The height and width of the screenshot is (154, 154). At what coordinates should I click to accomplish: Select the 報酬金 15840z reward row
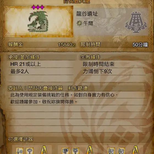point(42,45)
